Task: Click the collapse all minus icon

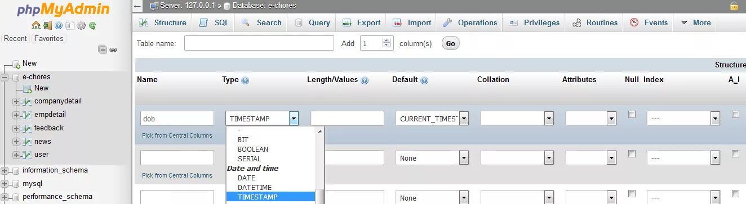Action: pos(103,49)
